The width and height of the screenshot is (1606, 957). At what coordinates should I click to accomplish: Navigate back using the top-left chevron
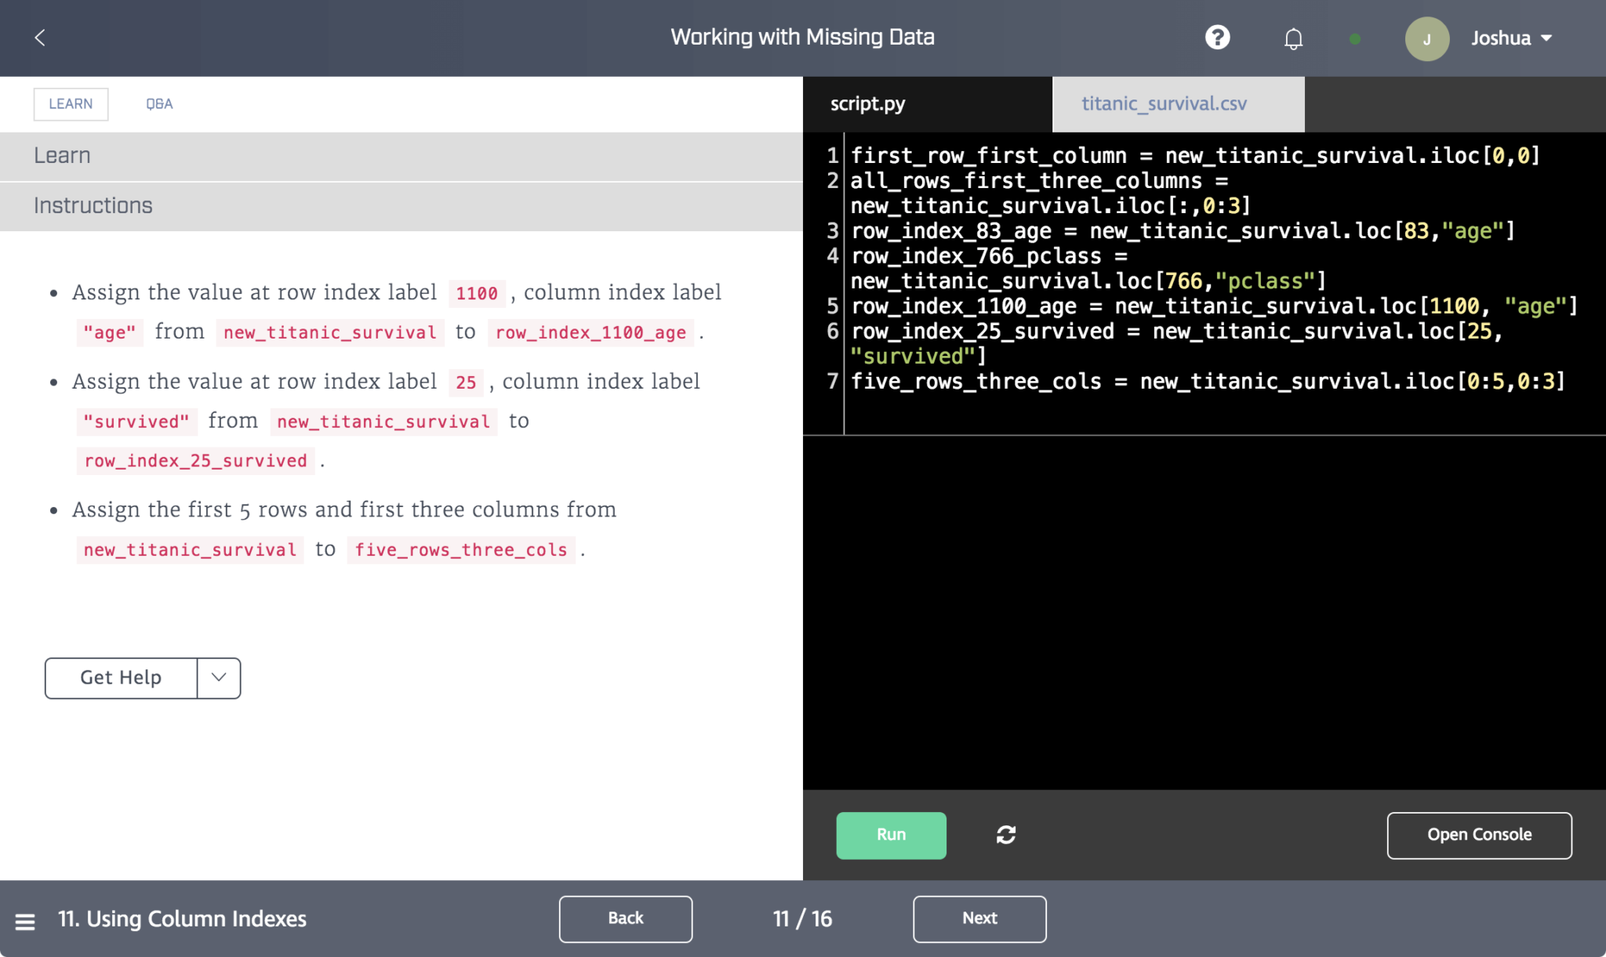click(39, 37)
